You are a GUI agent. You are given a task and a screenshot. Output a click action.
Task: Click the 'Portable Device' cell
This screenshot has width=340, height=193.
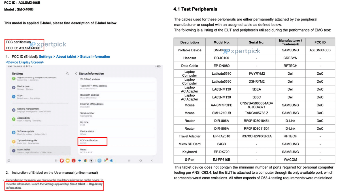tap(190, 50)
